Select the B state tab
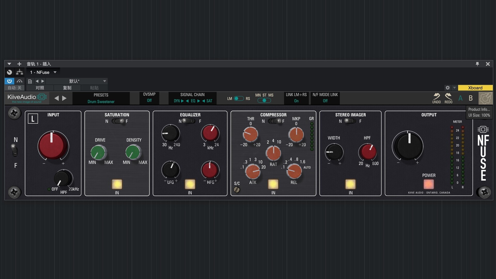The height and width of the screenshot is (279, 496). [x=470, y=98]
